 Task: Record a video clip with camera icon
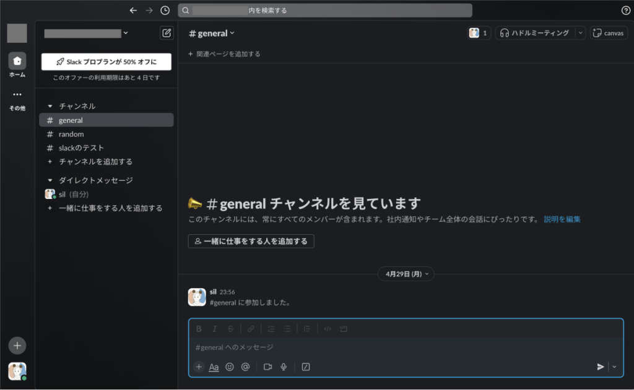click(x=268, y=367)
